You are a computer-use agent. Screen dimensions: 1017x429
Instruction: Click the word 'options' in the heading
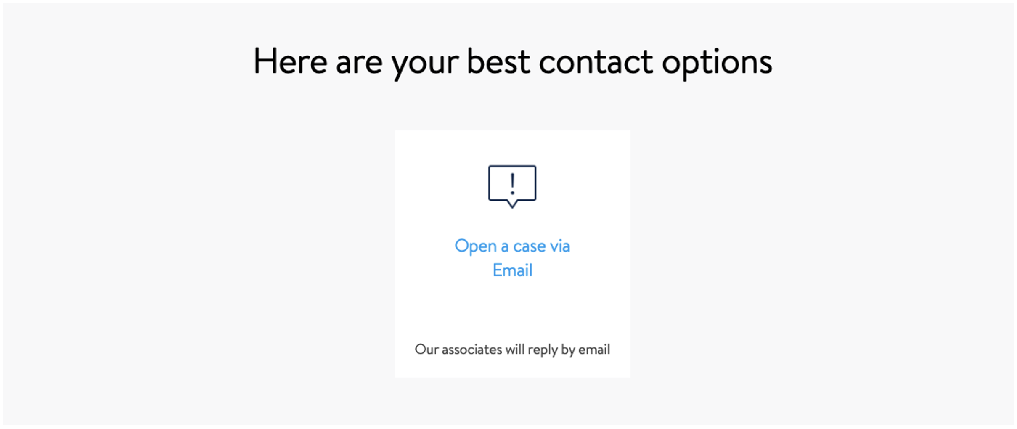717,63
